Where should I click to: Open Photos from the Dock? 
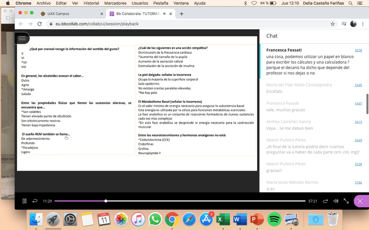pos(121,220)
